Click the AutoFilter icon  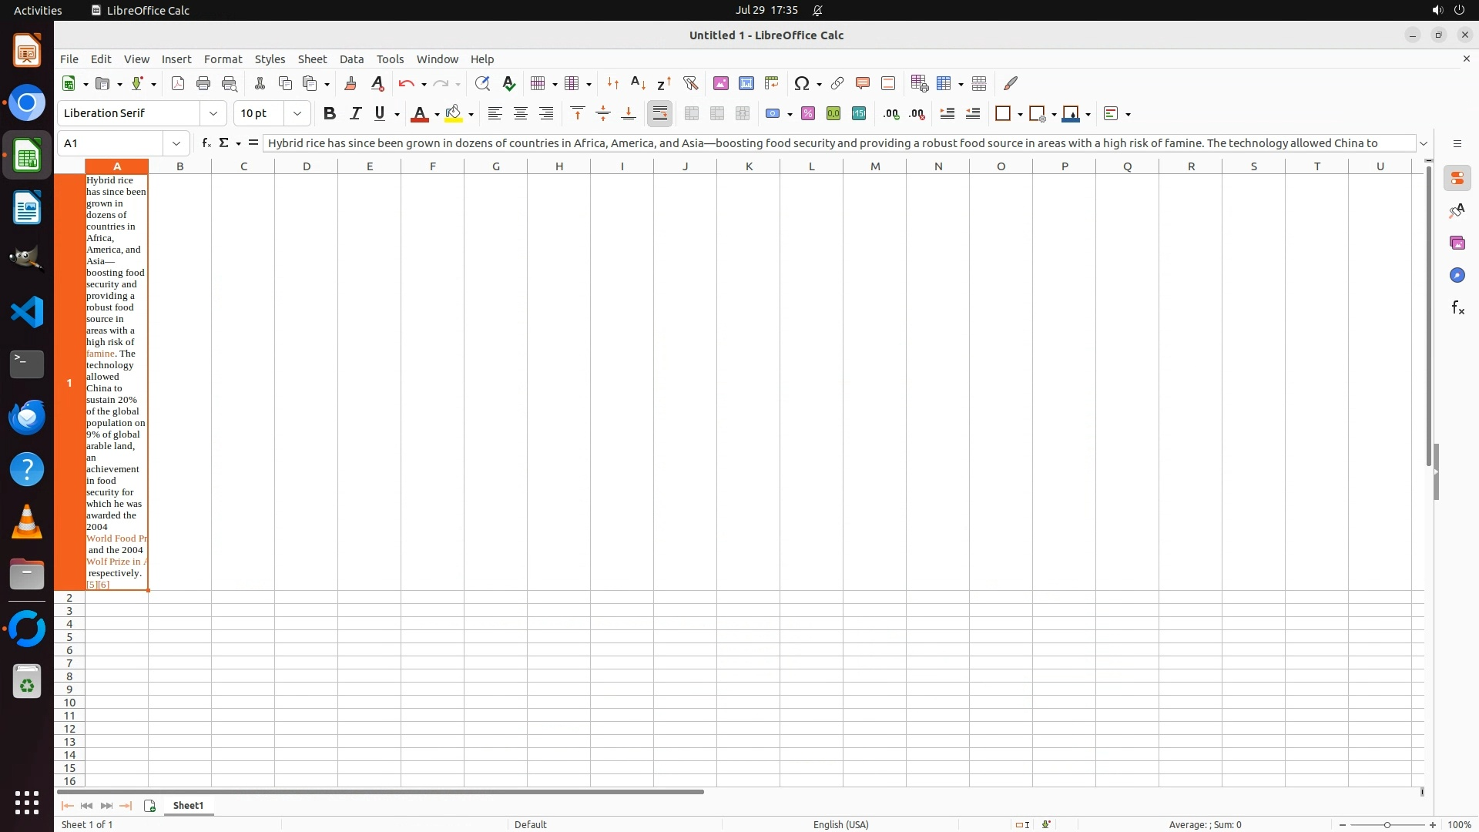coord(690,83)
